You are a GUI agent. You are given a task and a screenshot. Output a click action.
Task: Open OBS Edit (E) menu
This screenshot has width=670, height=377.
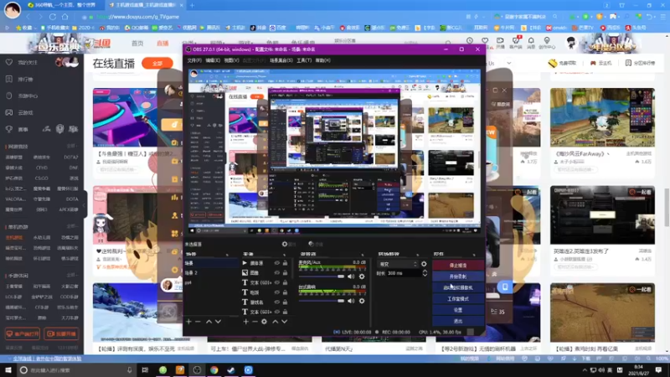[213, 60]
